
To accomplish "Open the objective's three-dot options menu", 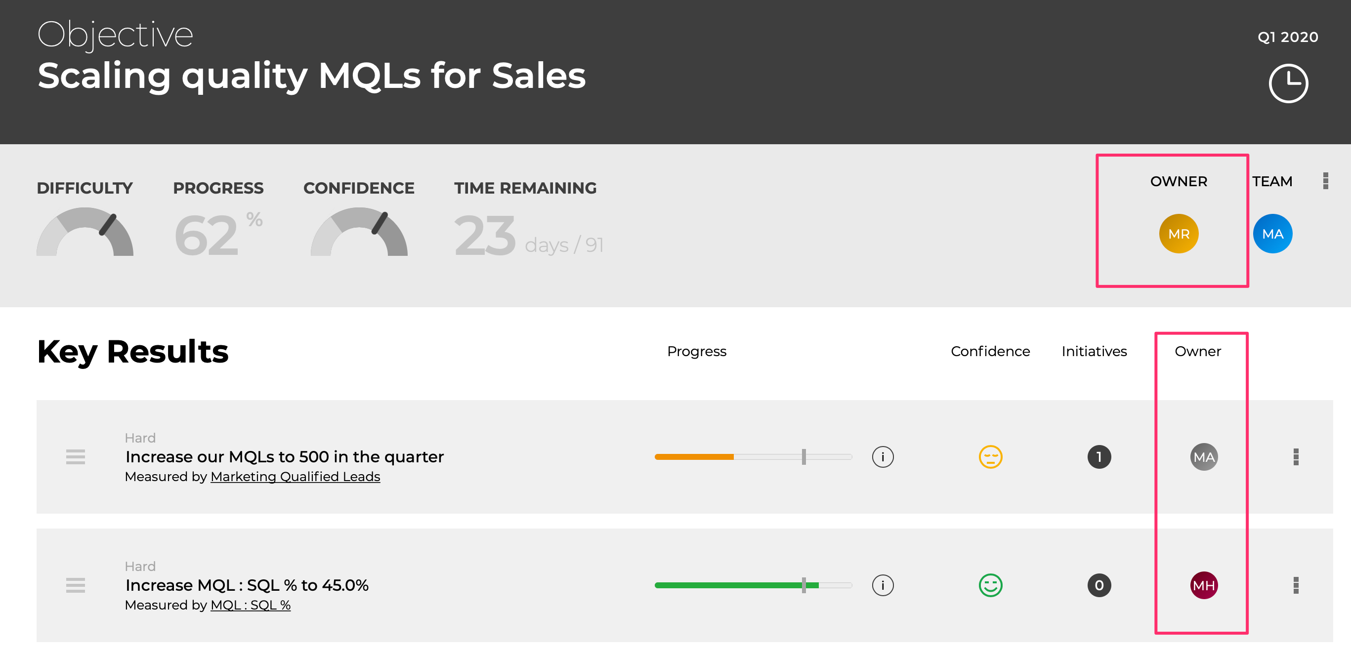I will 1325,181.
